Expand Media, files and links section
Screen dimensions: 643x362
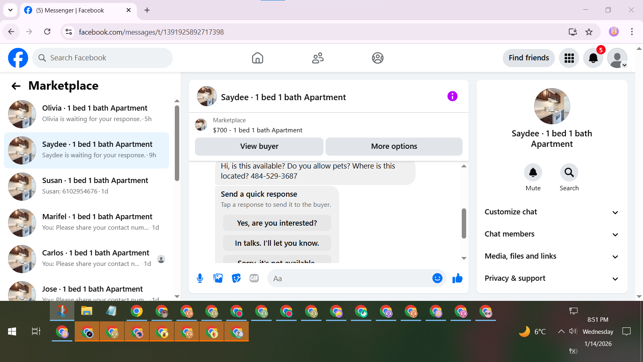pos(552,256)
